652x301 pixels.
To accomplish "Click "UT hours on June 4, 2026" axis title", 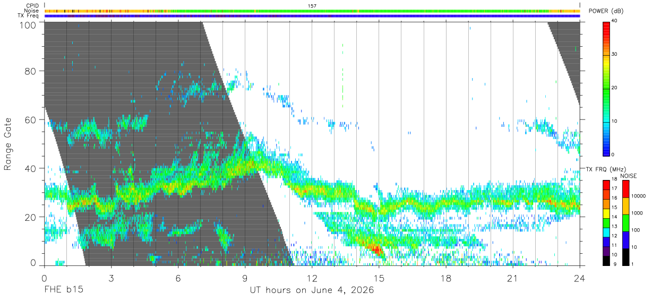I will point(312,290).
